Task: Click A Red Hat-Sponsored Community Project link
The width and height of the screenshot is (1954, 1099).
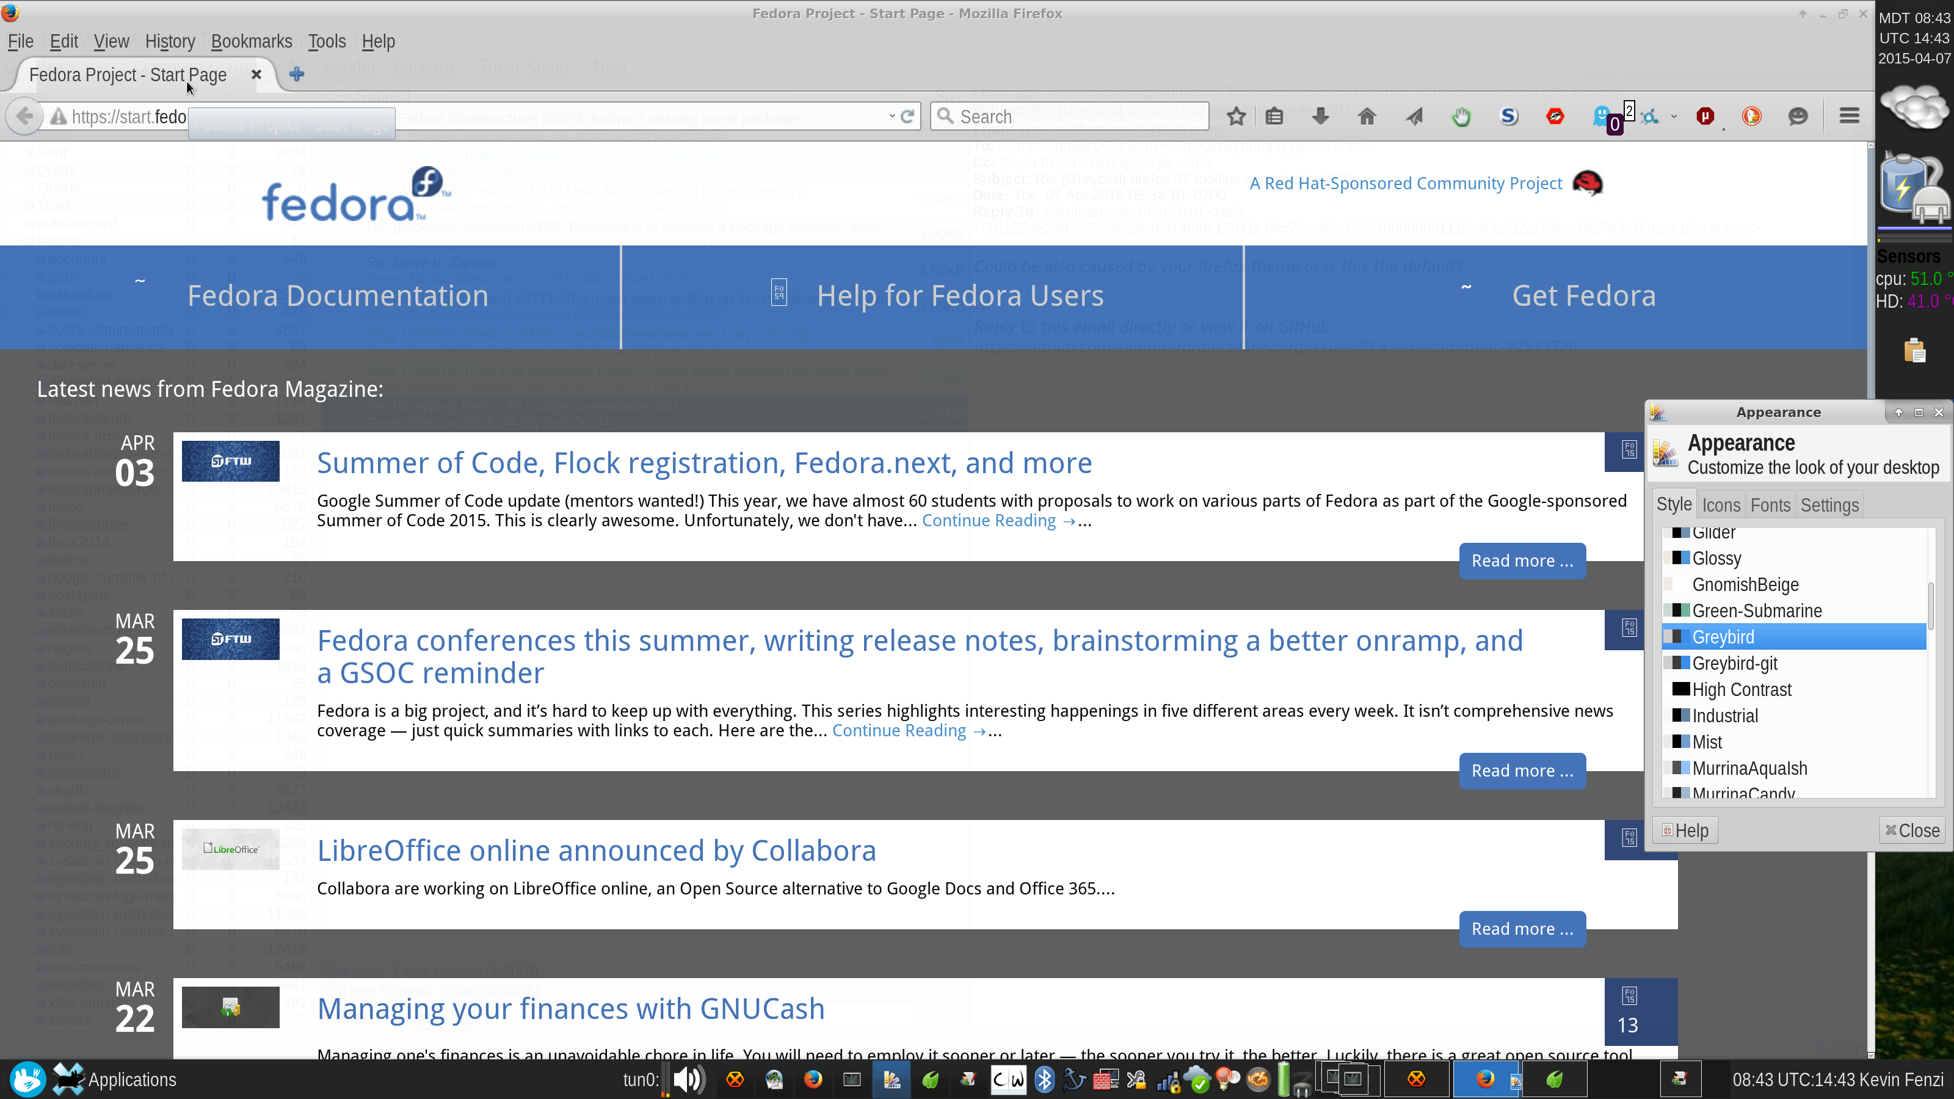Action: [1406, 184]
